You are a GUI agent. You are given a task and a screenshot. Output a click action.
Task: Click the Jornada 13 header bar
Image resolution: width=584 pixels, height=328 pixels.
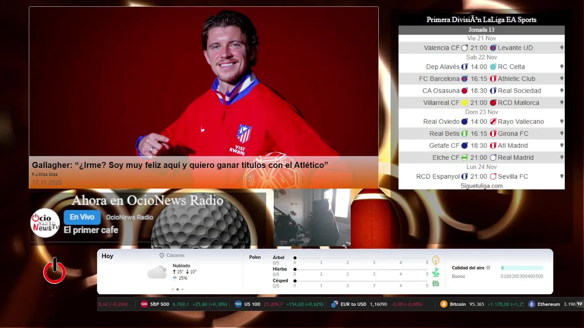click(481, 30)
